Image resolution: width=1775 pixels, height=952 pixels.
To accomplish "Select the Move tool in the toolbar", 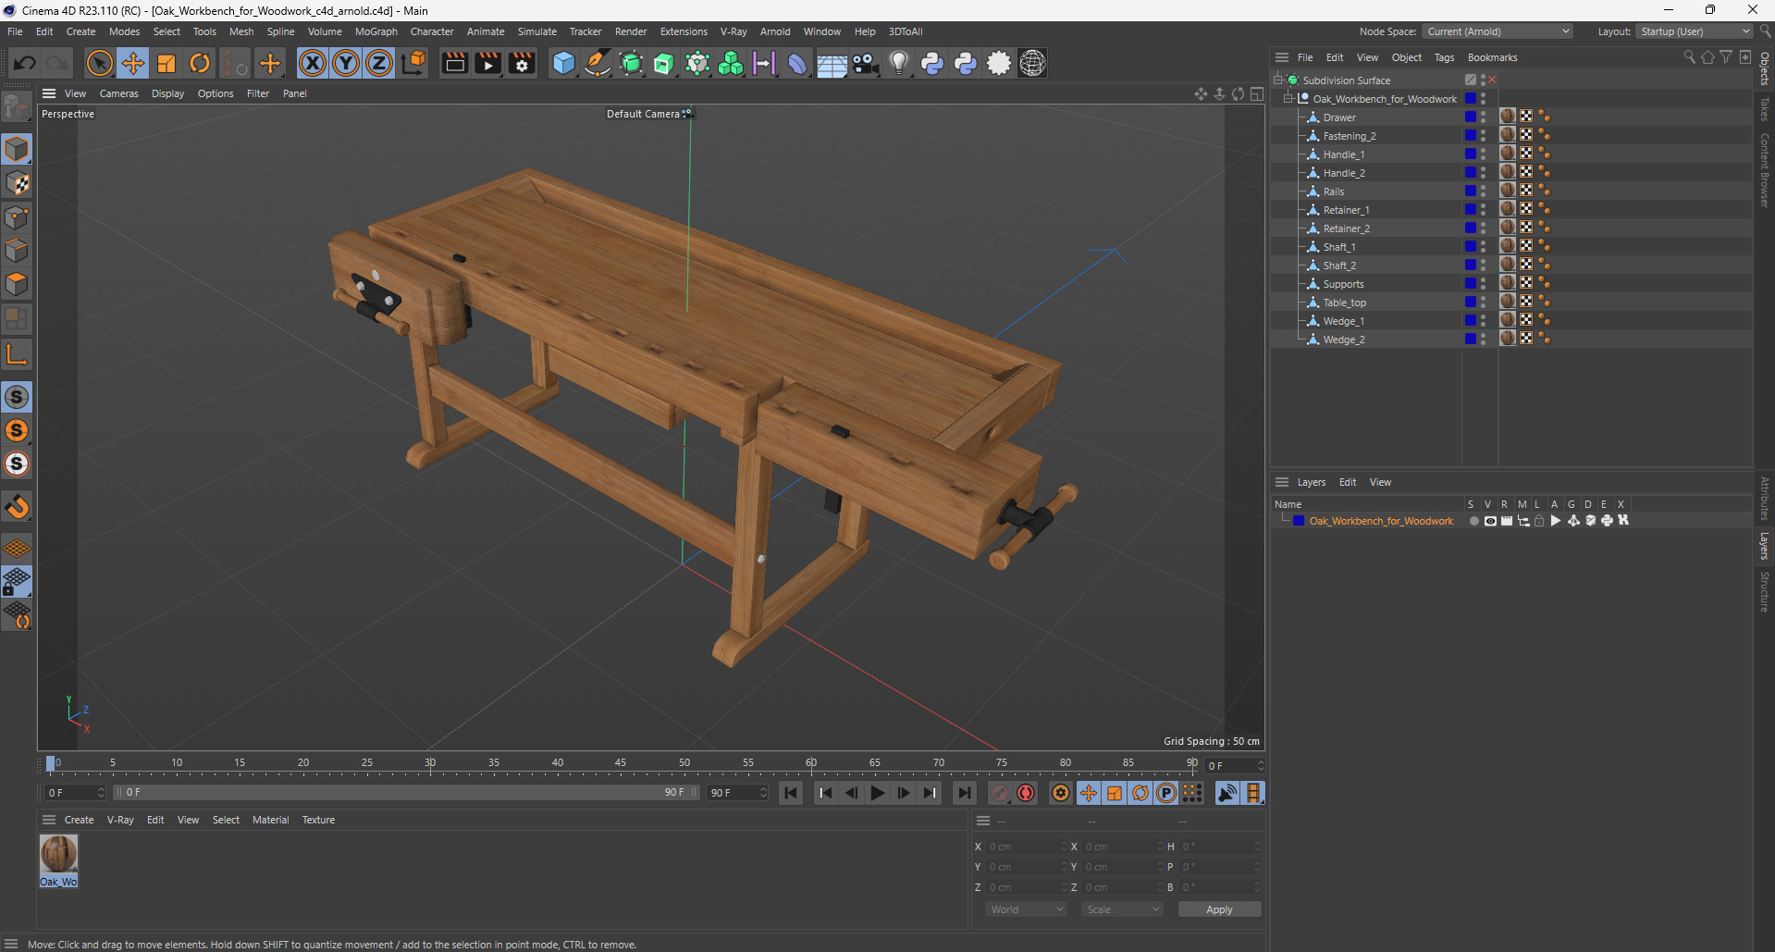I will pyautogui.click(x=133, y=63).
